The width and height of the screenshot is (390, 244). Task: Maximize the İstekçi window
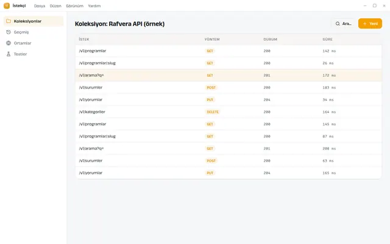point(374,5)
